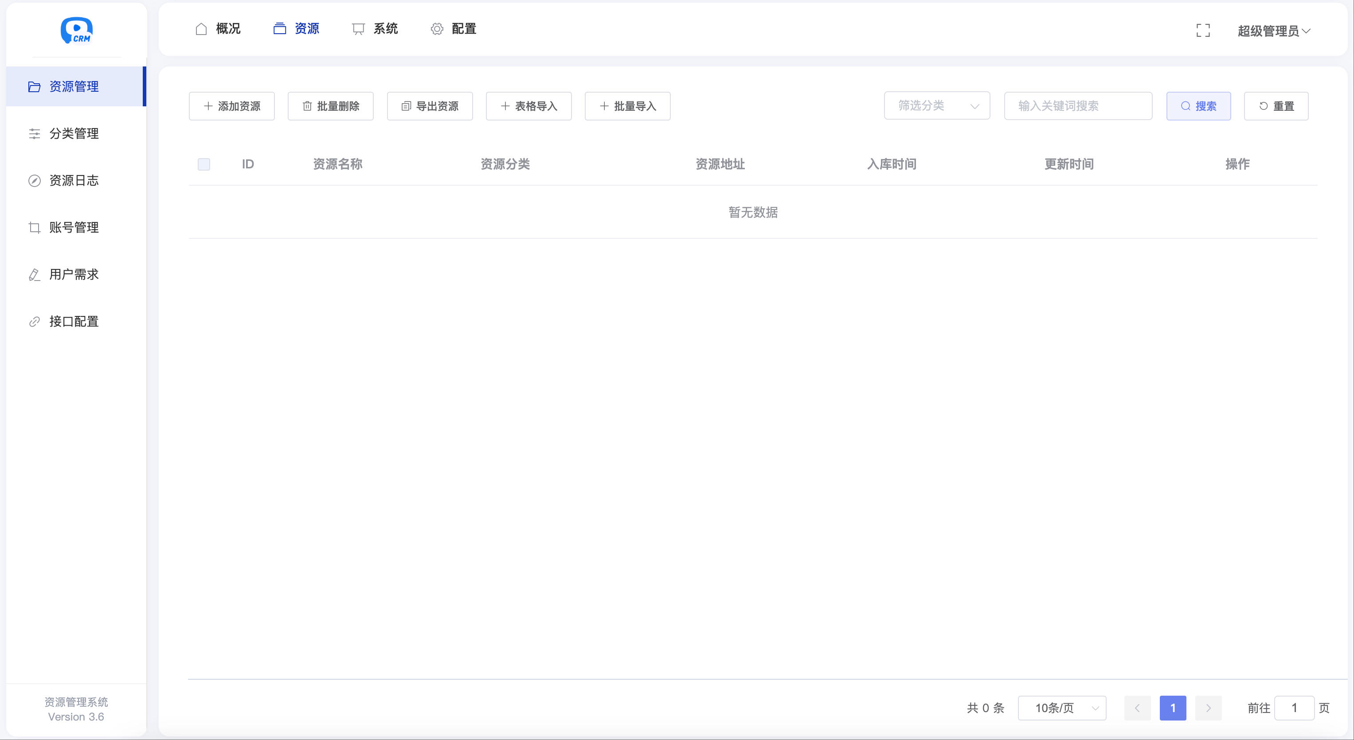Click the CRM logo icon
The width and height of the screenshot is (1354, 740).
(x=76, y=30)
